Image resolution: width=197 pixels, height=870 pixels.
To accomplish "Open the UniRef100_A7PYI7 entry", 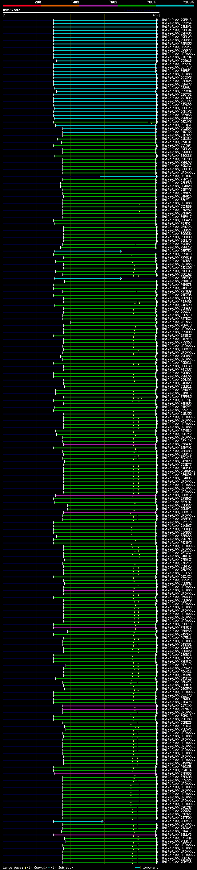I will 176,180.
